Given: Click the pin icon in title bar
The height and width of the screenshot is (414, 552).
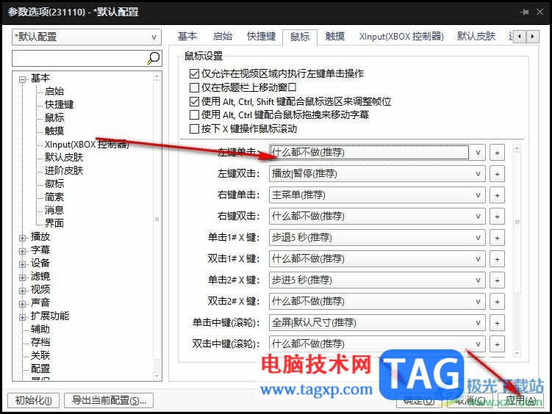Looking at the screenshot, I should pyautogui.click(x=525, y=12).
